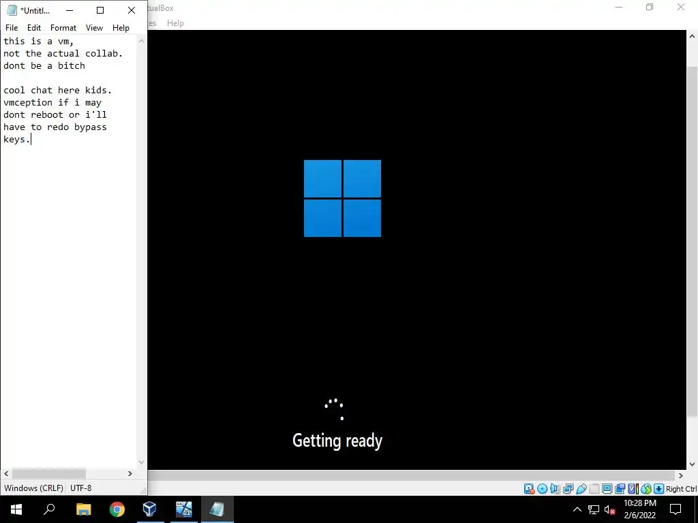Click VirtualBox horizontal scrollbar right arrow

click(681, 475)
